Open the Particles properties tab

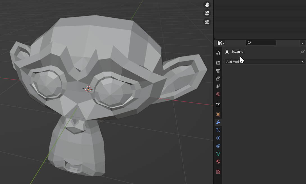pos(218,130)
